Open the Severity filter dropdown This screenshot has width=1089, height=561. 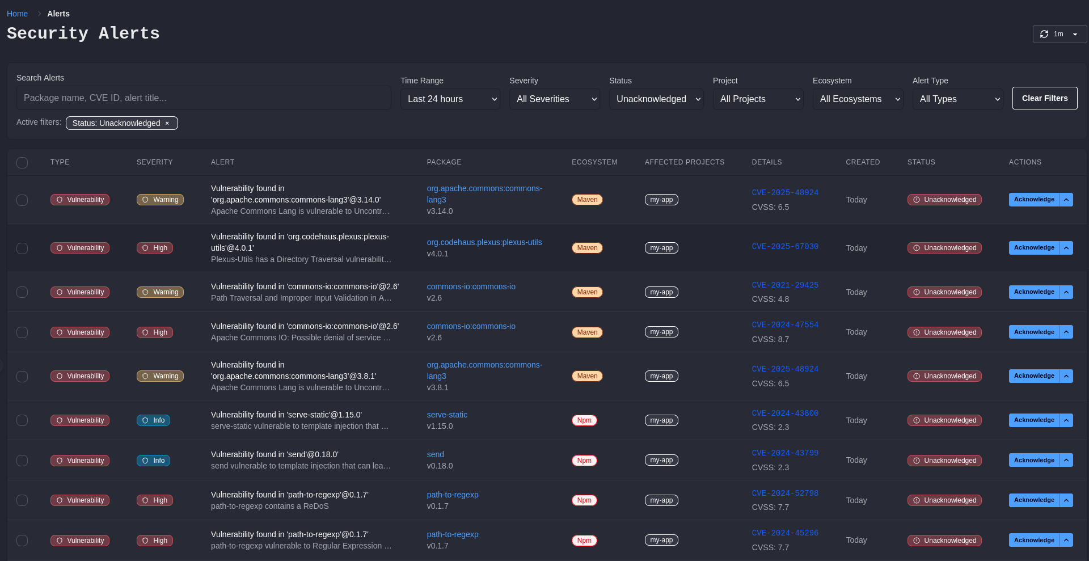pos(555,99)
